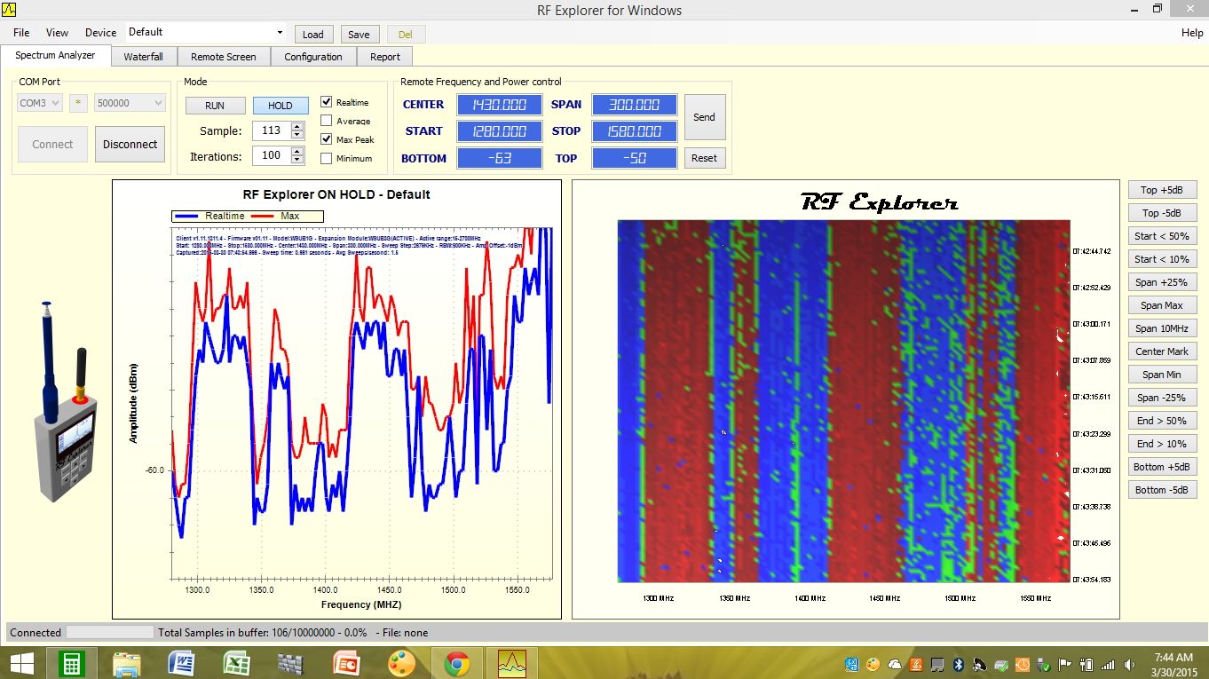Increase the Sample value with up arrow

click(x=297, y=126)
